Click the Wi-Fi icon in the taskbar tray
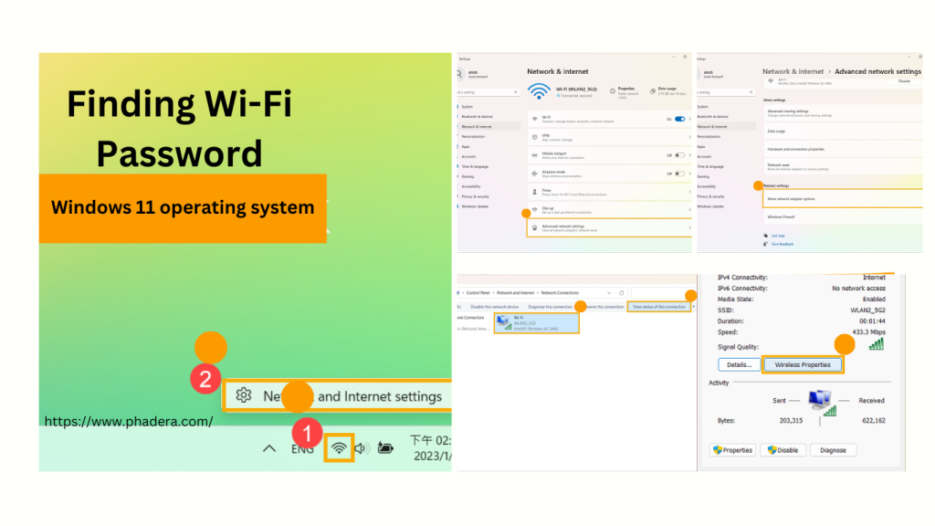This screenshot has width=935, height=526. [x=339, y=448]
